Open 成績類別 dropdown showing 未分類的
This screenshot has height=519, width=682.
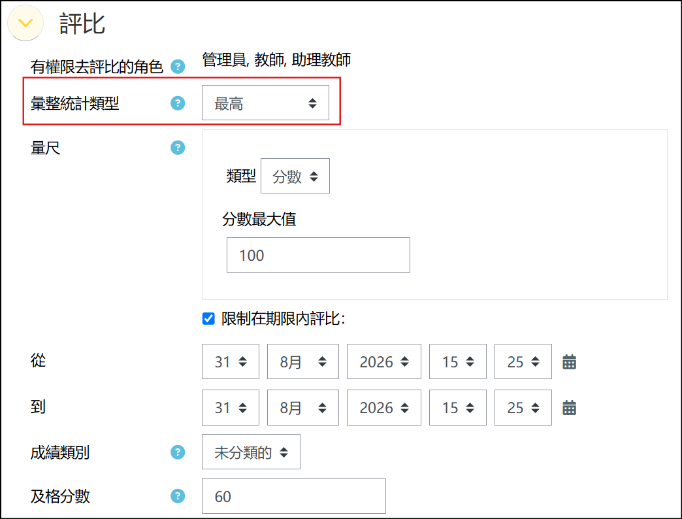click(251, 452)
